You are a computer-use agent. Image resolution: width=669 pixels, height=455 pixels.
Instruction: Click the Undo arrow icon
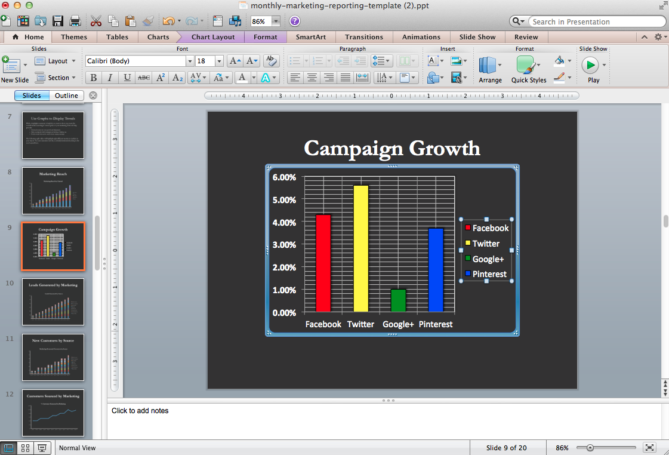(168, 21)
